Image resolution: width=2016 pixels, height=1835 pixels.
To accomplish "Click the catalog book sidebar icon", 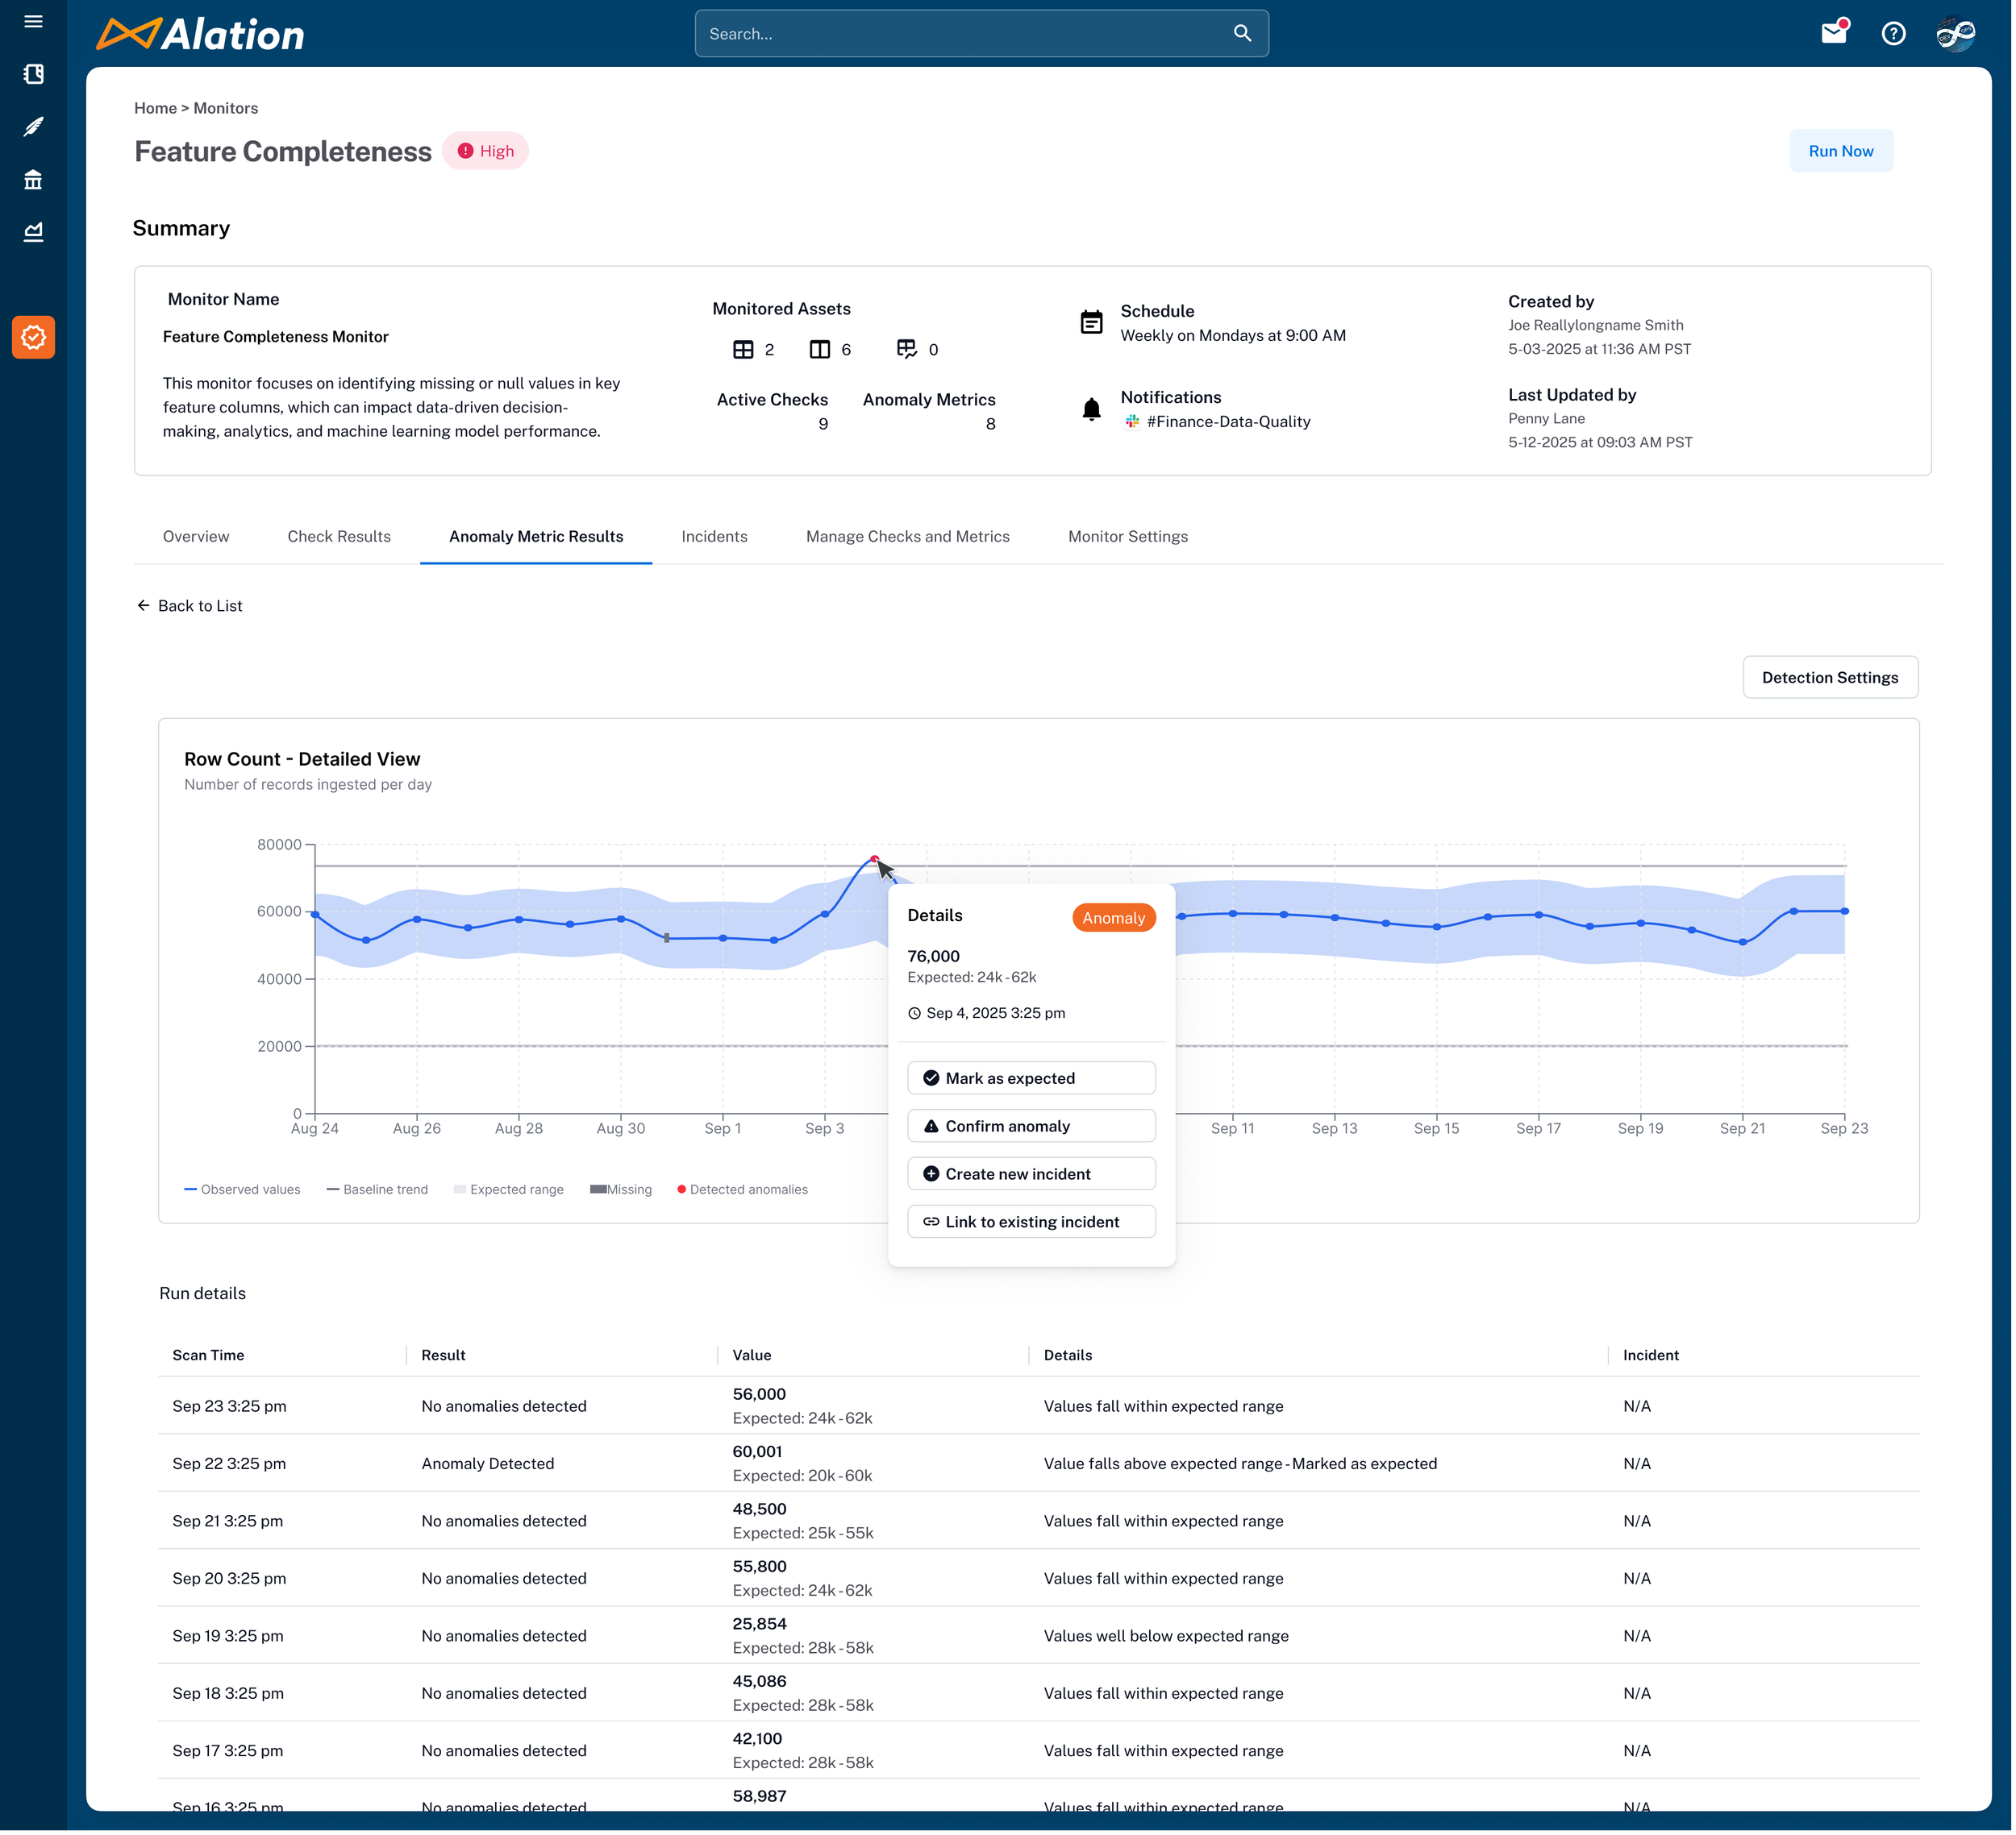I will pyautogui.click(x=33, y=74).
